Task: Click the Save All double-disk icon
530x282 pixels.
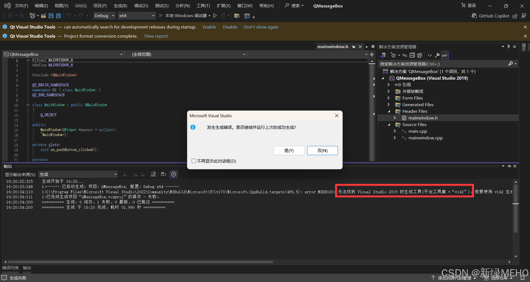Action: 59,16
